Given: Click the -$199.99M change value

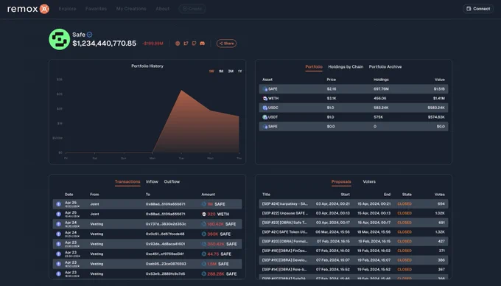Looking at the screenshot, I should tap(153, 43).
